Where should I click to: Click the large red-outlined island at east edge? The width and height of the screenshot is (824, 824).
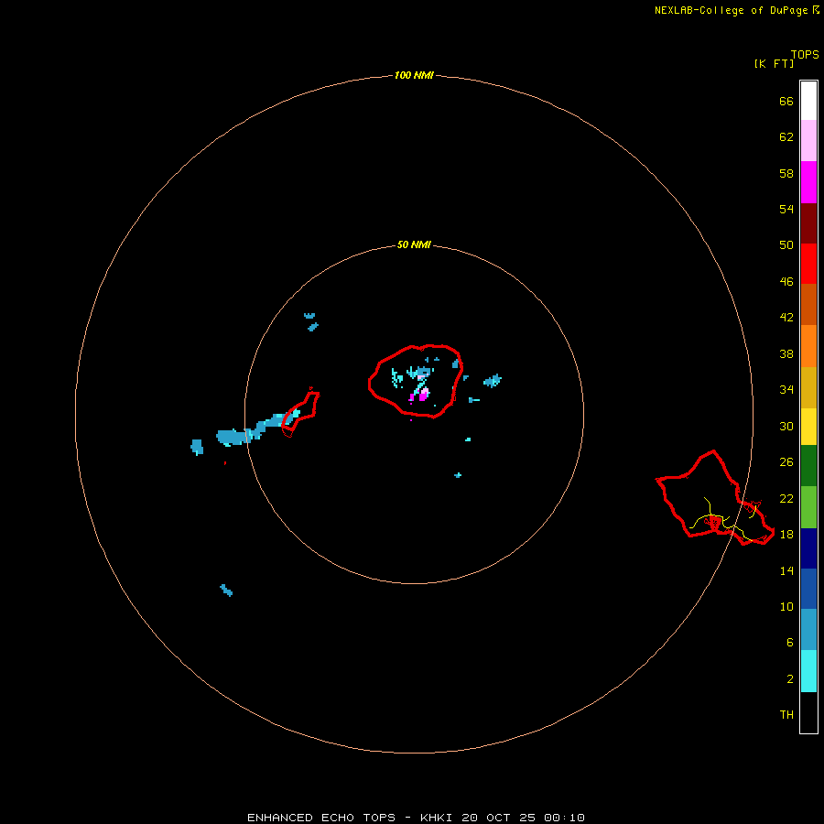point(715,498)
